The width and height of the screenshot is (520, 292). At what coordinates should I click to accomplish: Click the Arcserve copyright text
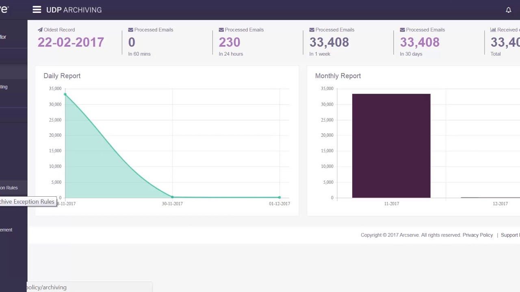[410, 235]
